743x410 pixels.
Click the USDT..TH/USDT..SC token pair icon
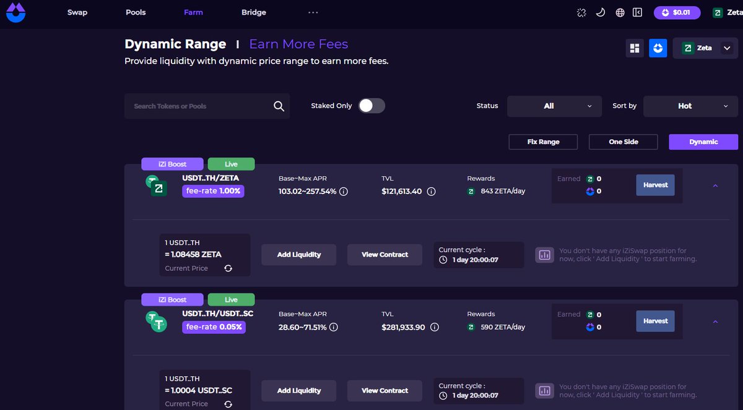coord(157,321)
